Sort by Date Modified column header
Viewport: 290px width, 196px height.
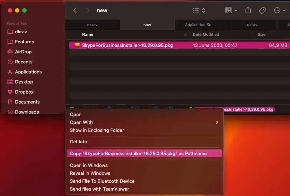tap(206, 34)
